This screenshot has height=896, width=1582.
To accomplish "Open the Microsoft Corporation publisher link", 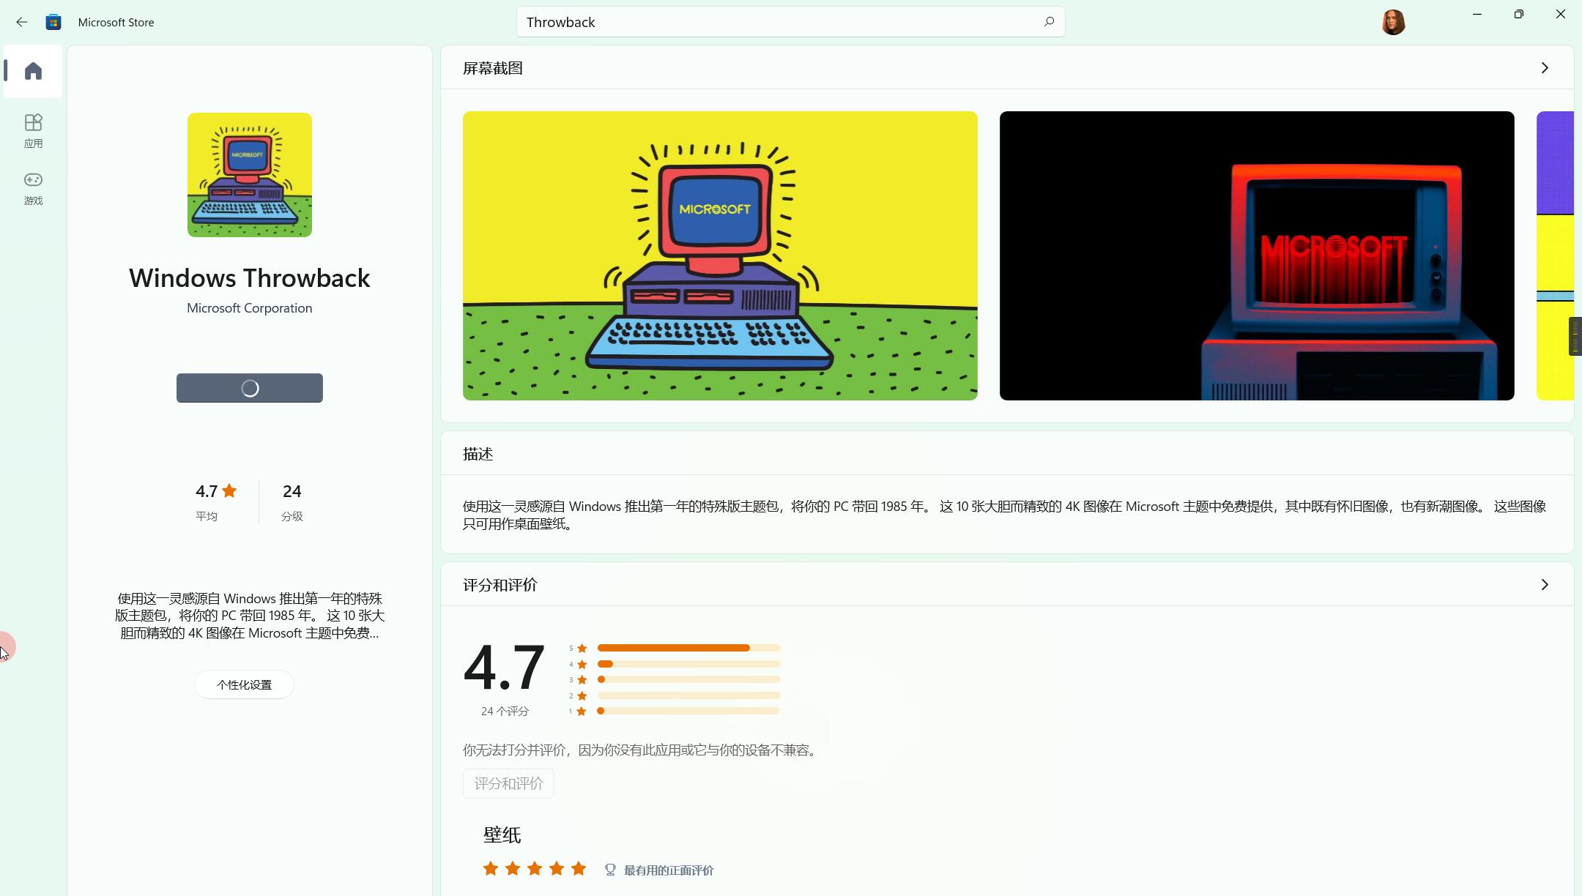I will tap(249, 308).
